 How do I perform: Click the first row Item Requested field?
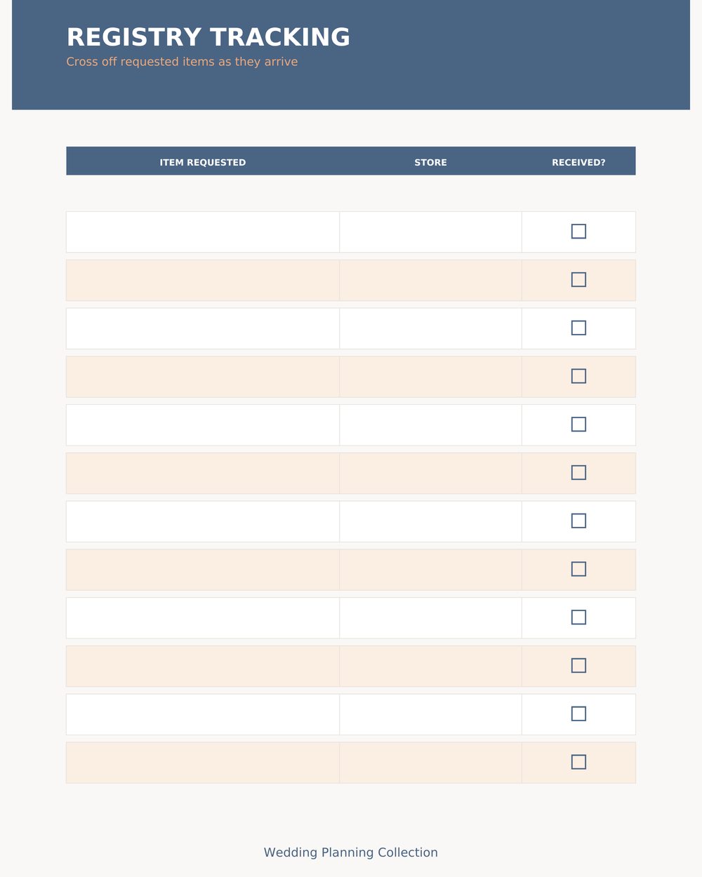pos(203,232)
